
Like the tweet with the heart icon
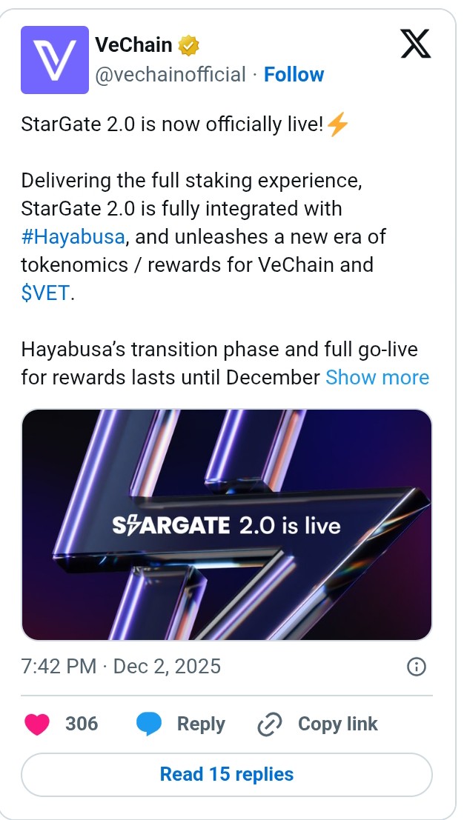[36, 724]
